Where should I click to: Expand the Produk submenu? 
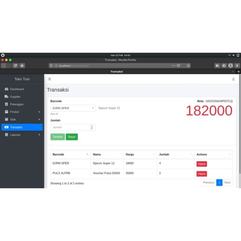point(15,111)
